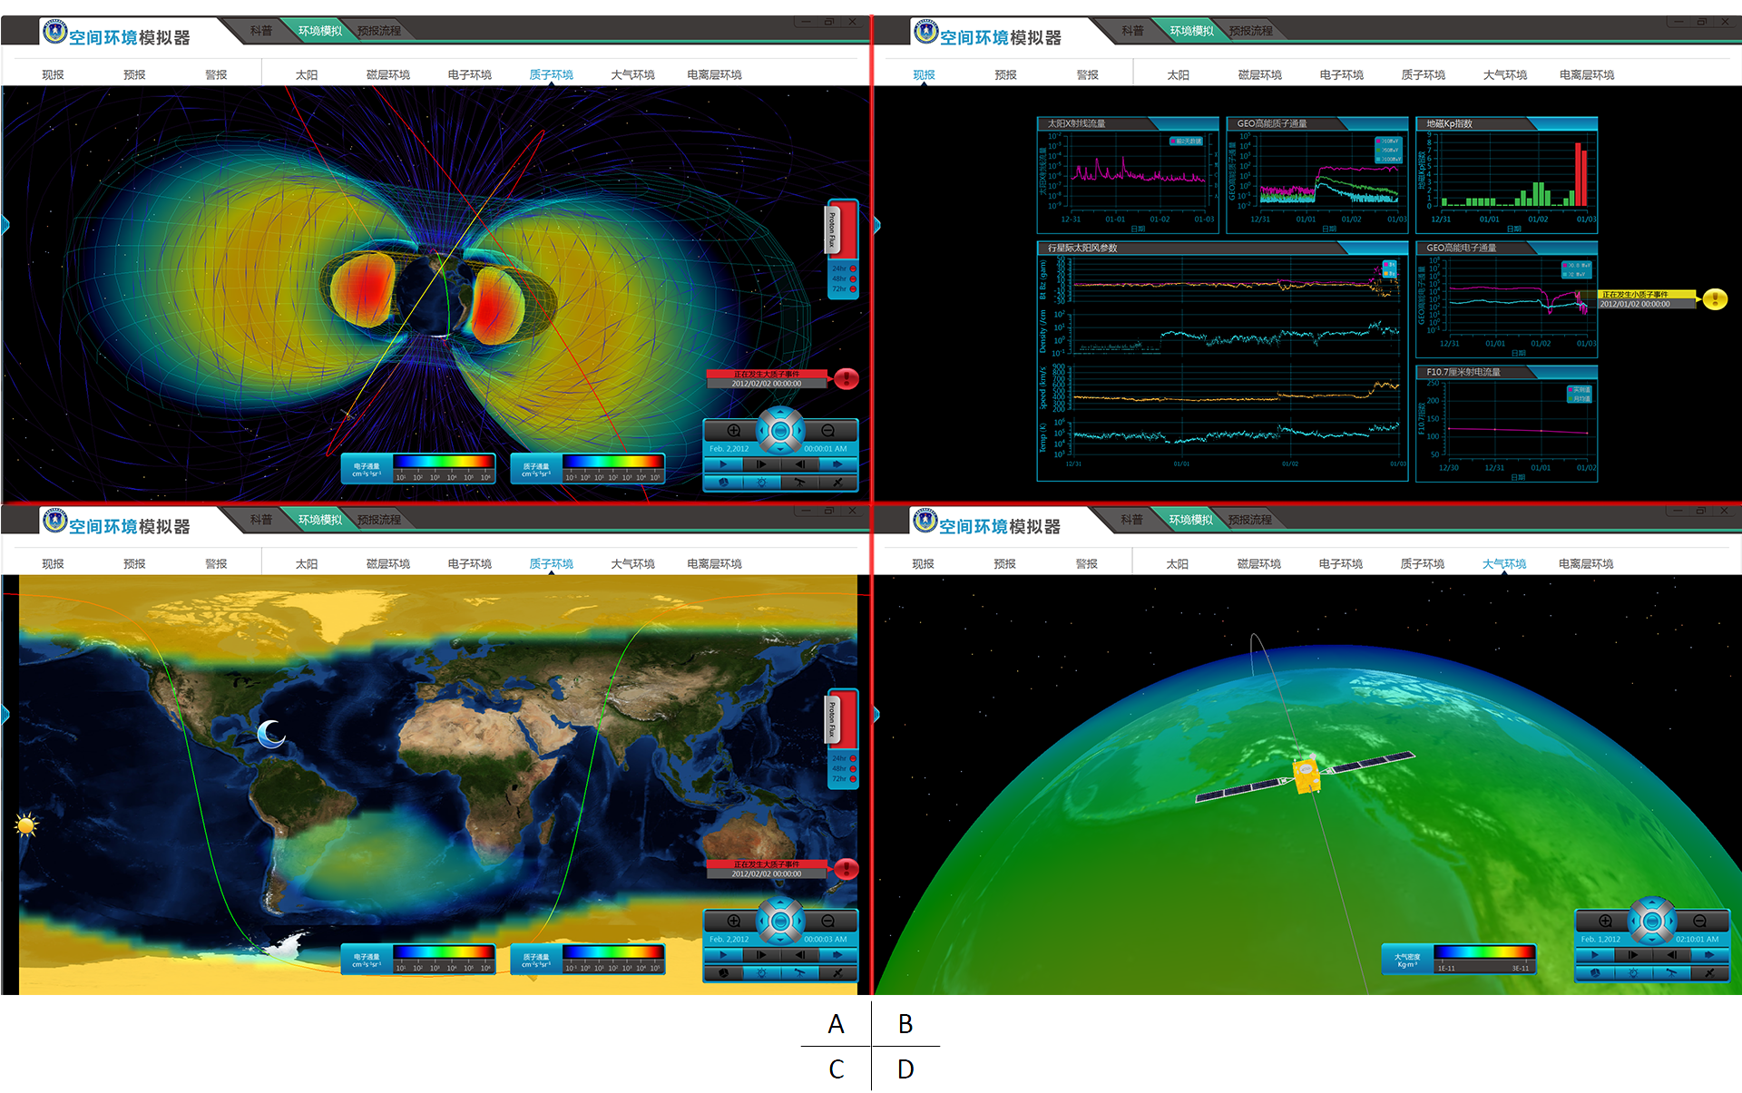This screenshot has width=1742, height=1093.
Task: Expand the left side panel arrow in window A
Action: click(5, 224)
